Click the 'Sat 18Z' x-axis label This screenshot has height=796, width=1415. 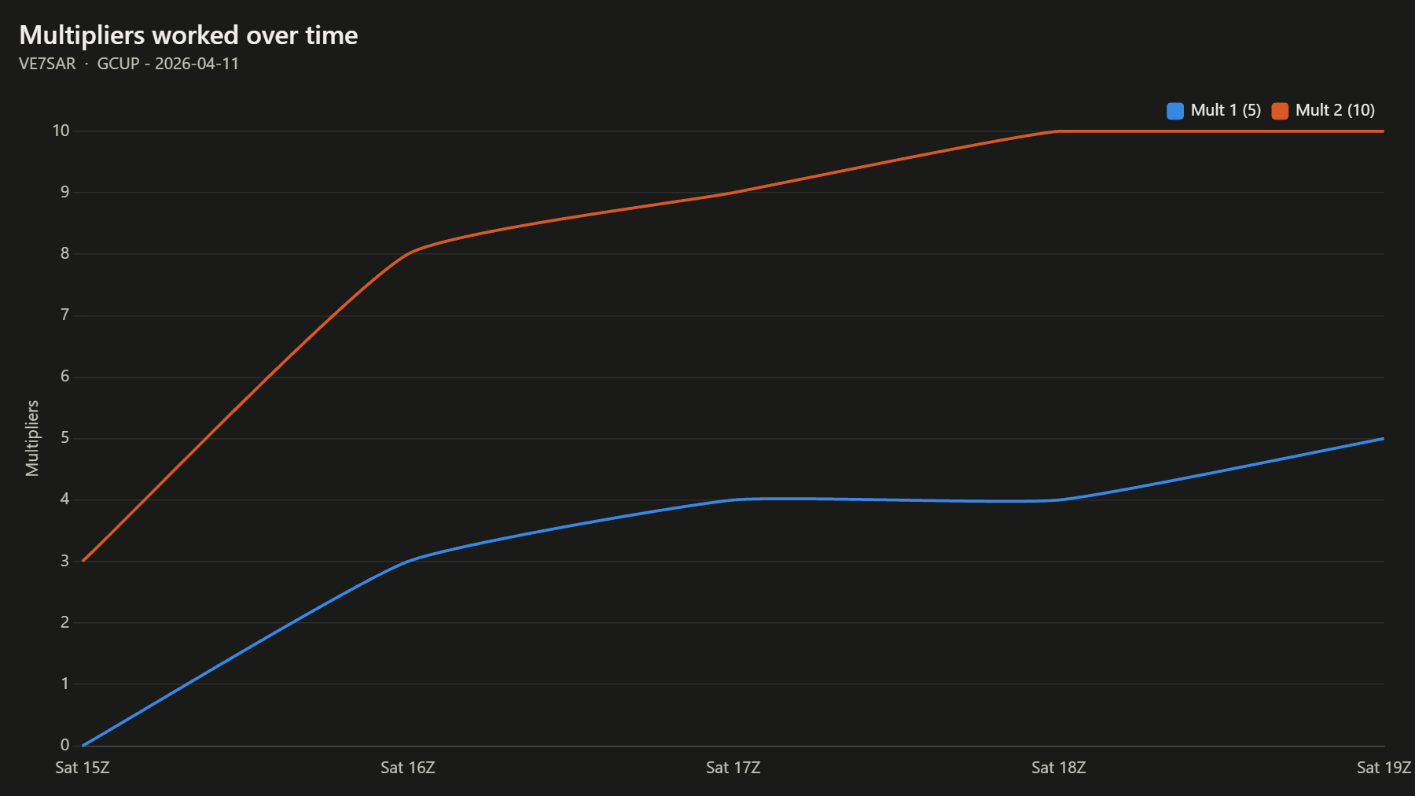point(1059,768)
